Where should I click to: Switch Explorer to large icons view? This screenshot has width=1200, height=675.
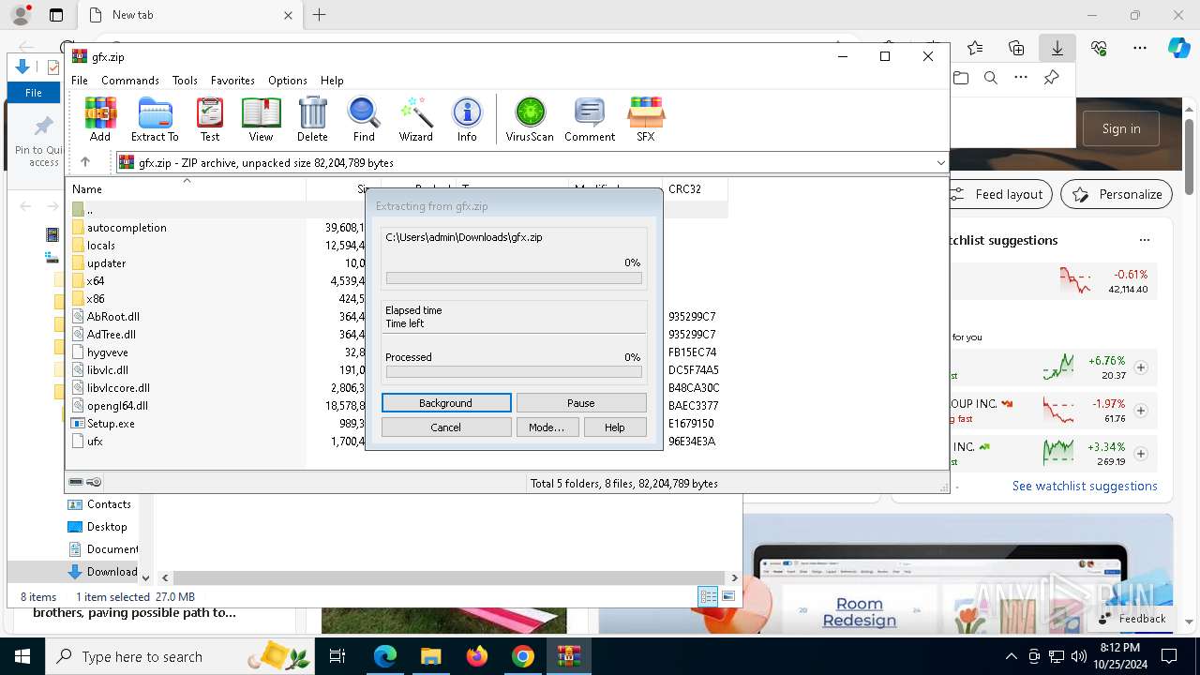(728, 596)
